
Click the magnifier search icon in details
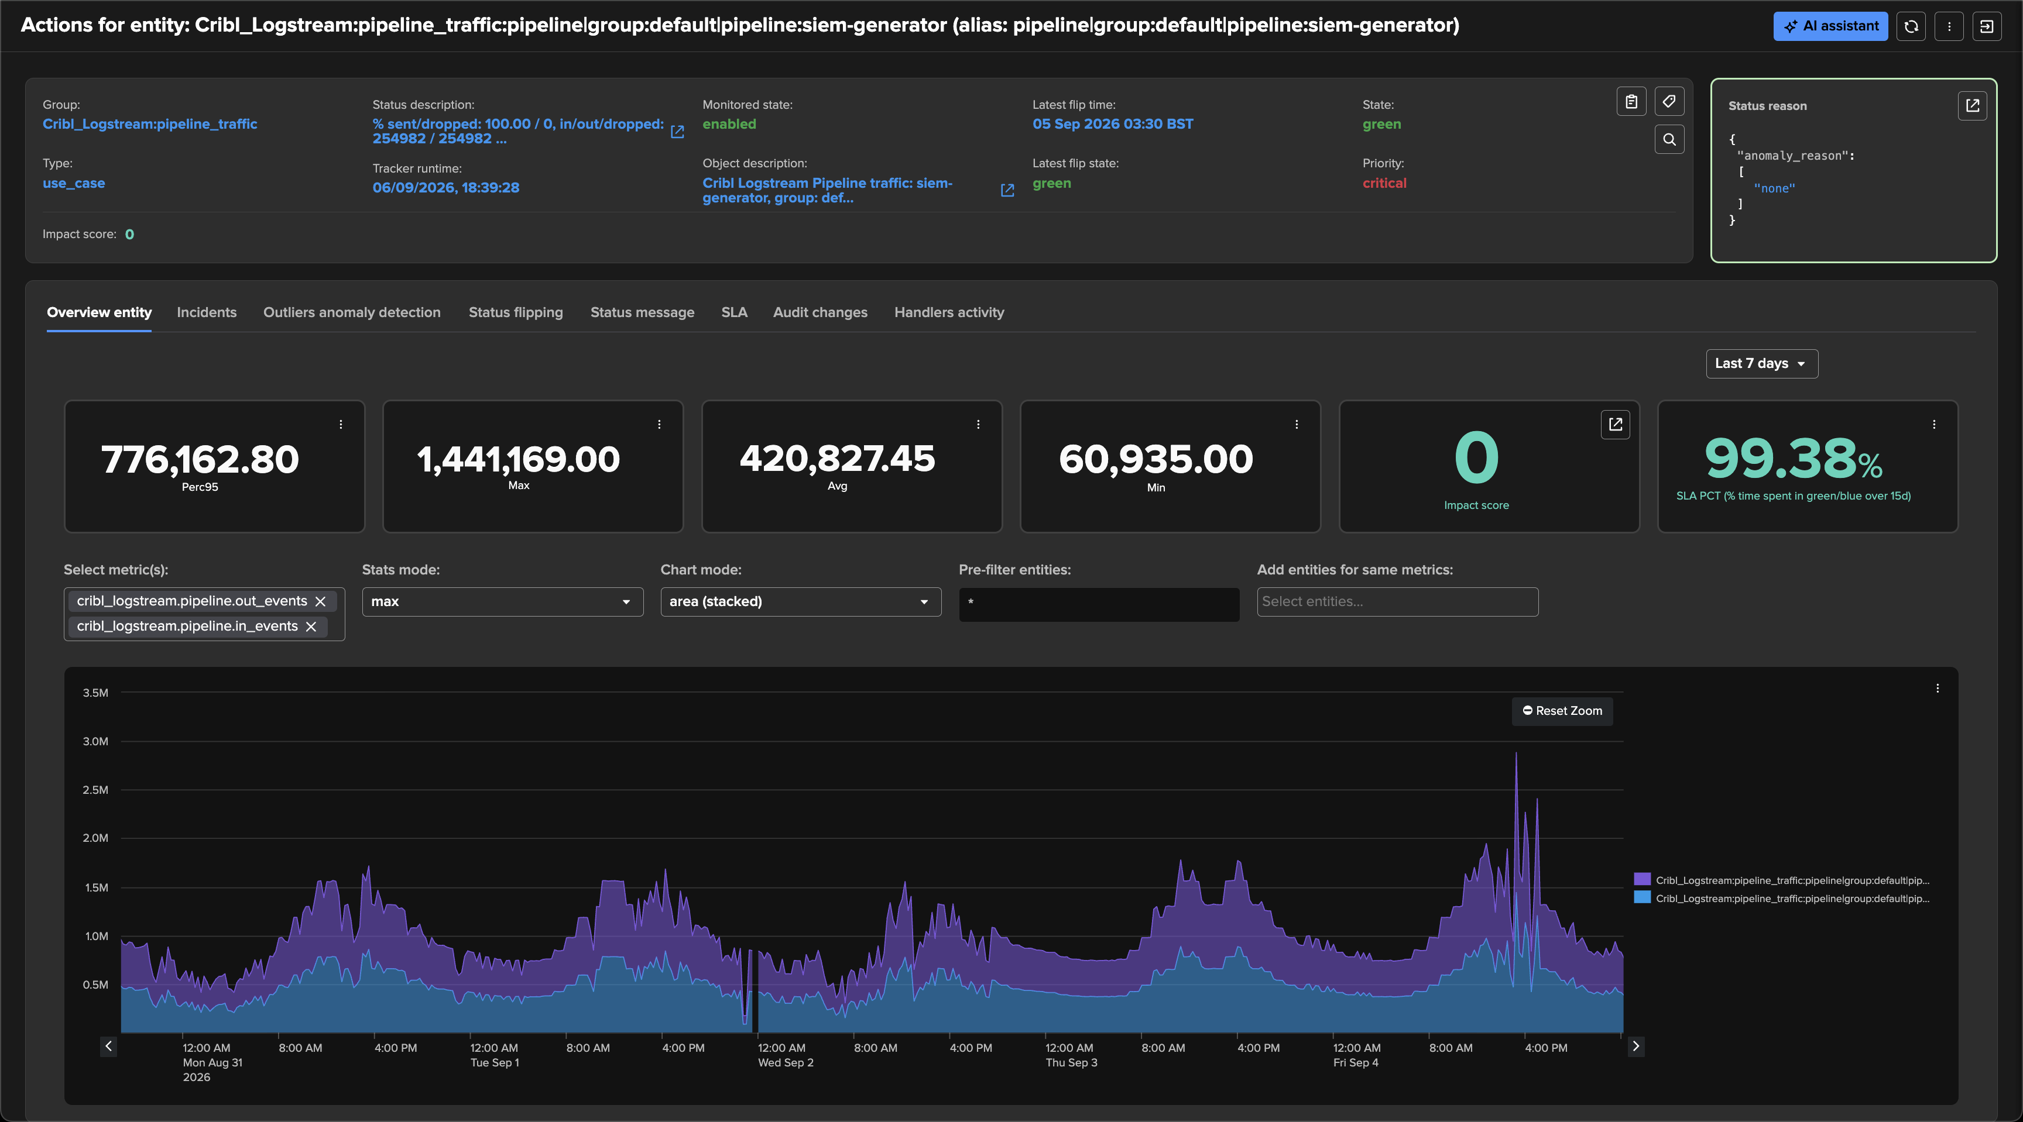[1669, 140]
